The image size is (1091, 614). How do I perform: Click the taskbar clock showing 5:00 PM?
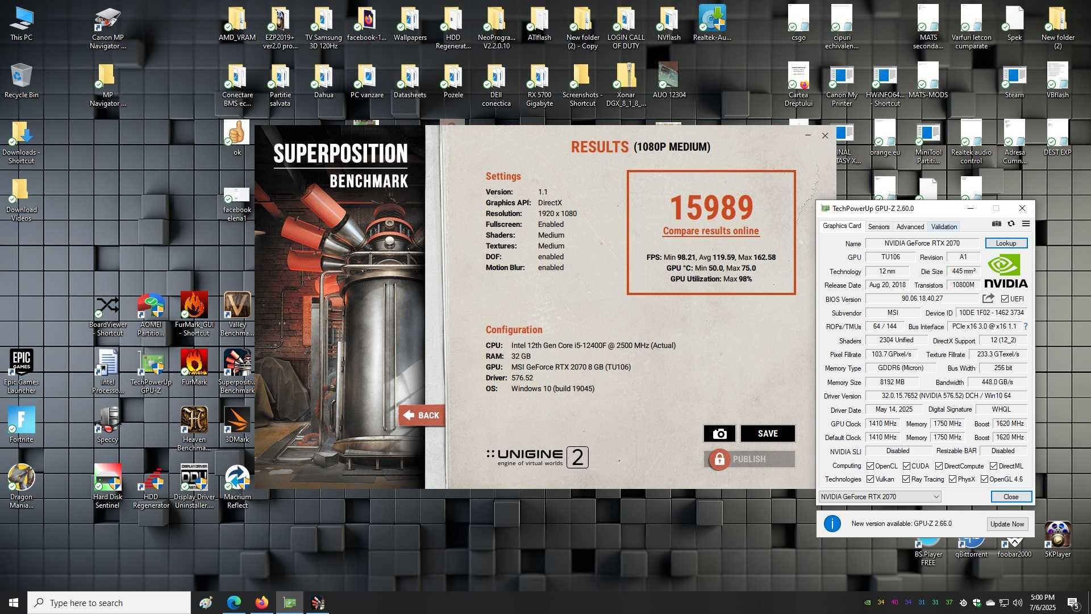coord(1042,603)
